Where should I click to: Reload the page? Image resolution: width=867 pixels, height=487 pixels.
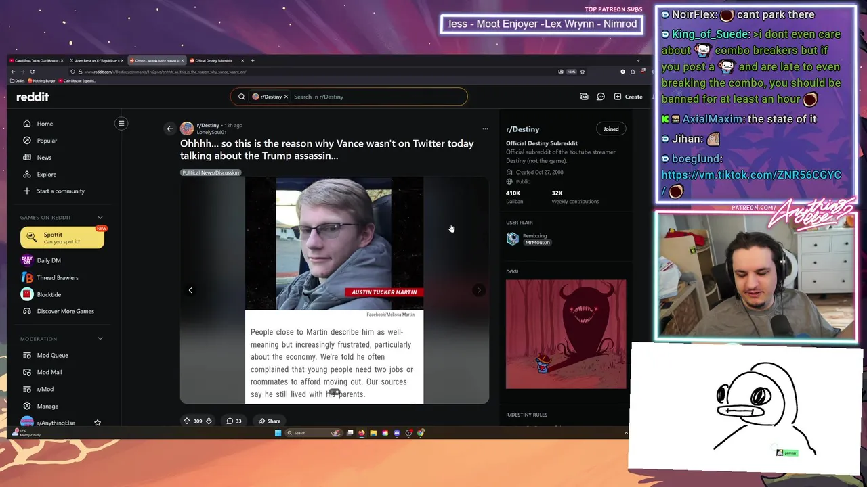(32, 72)
